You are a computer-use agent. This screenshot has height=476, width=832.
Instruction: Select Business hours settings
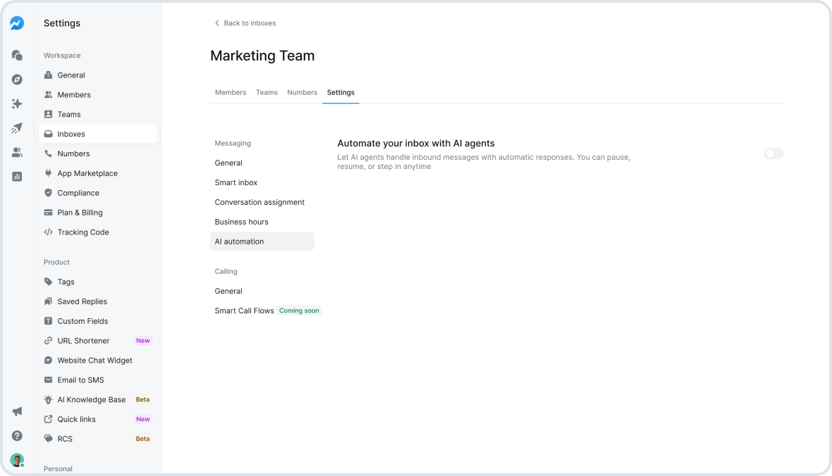(x=240, y=222)
